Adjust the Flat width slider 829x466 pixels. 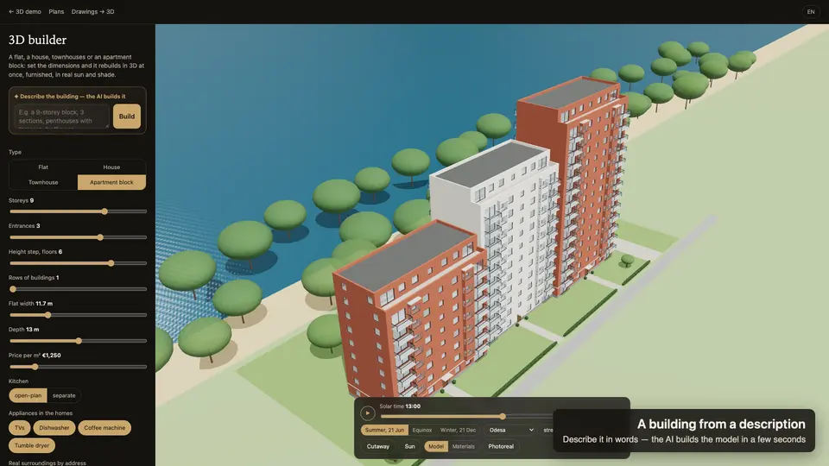click(78, 315)
